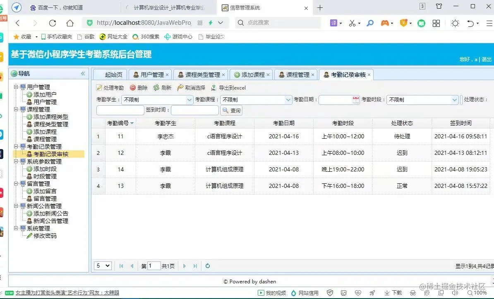Go to the next page of the grid
494x299 pixels.
[184, 266]
